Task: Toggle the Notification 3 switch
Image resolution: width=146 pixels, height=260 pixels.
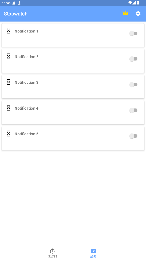Action: pyautogui.click(x=134, y=85)
